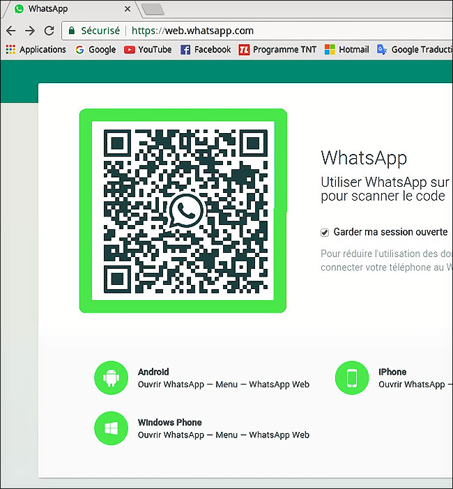The width and height of the screenshot is (453, 489).
Task: Click the browser forward arrow
Action: pos(30,31)
